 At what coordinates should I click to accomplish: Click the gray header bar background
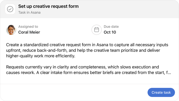pyautogui.click(x=127, y=9)
